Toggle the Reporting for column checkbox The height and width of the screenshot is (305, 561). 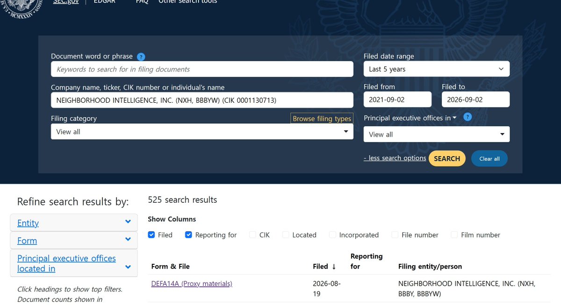coord(188,235)
